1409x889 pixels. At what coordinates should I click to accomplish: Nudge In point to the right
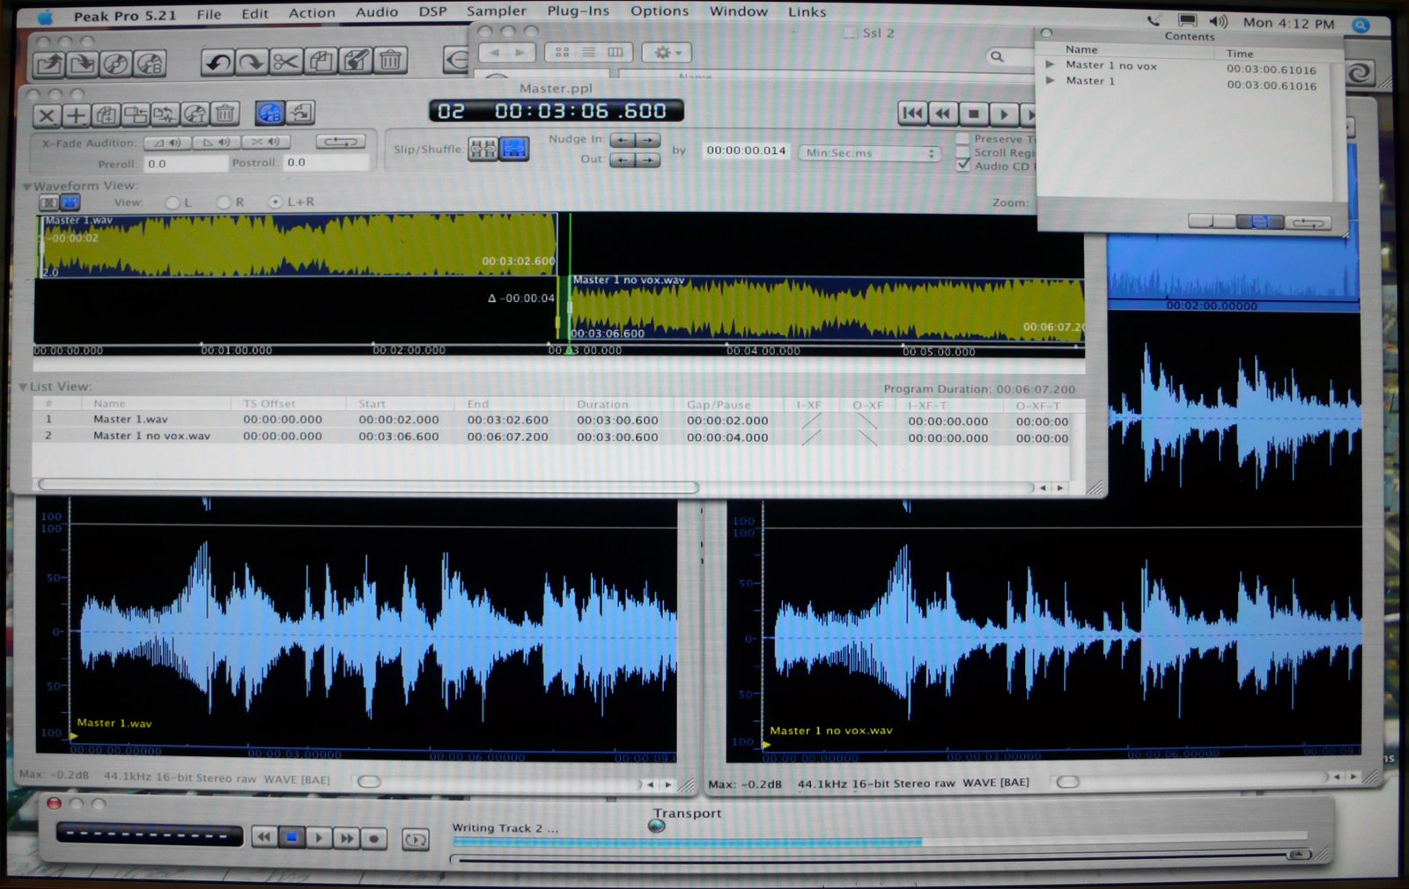648,140
